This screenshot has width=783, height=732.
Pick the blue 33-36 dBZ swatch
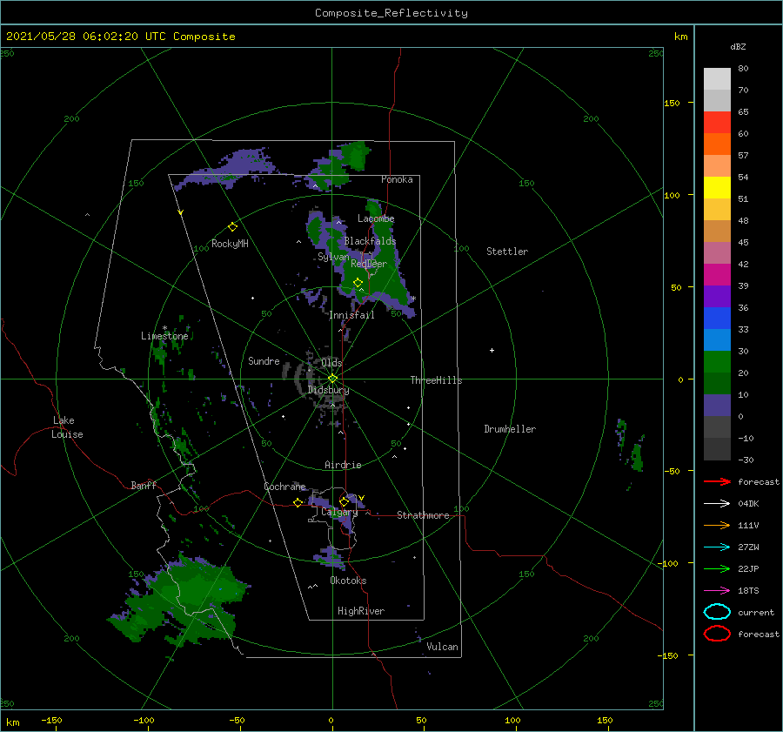tap(717, 319)
